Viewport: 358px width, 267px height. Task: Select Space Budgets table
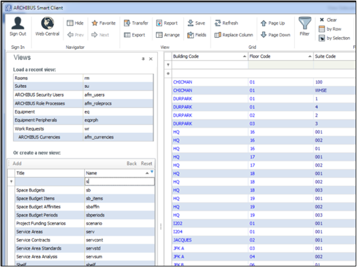tap(85, 190)
